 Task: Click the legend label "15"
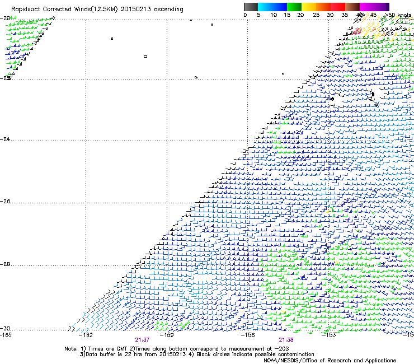pyautogui.click(x=287, y=15)
